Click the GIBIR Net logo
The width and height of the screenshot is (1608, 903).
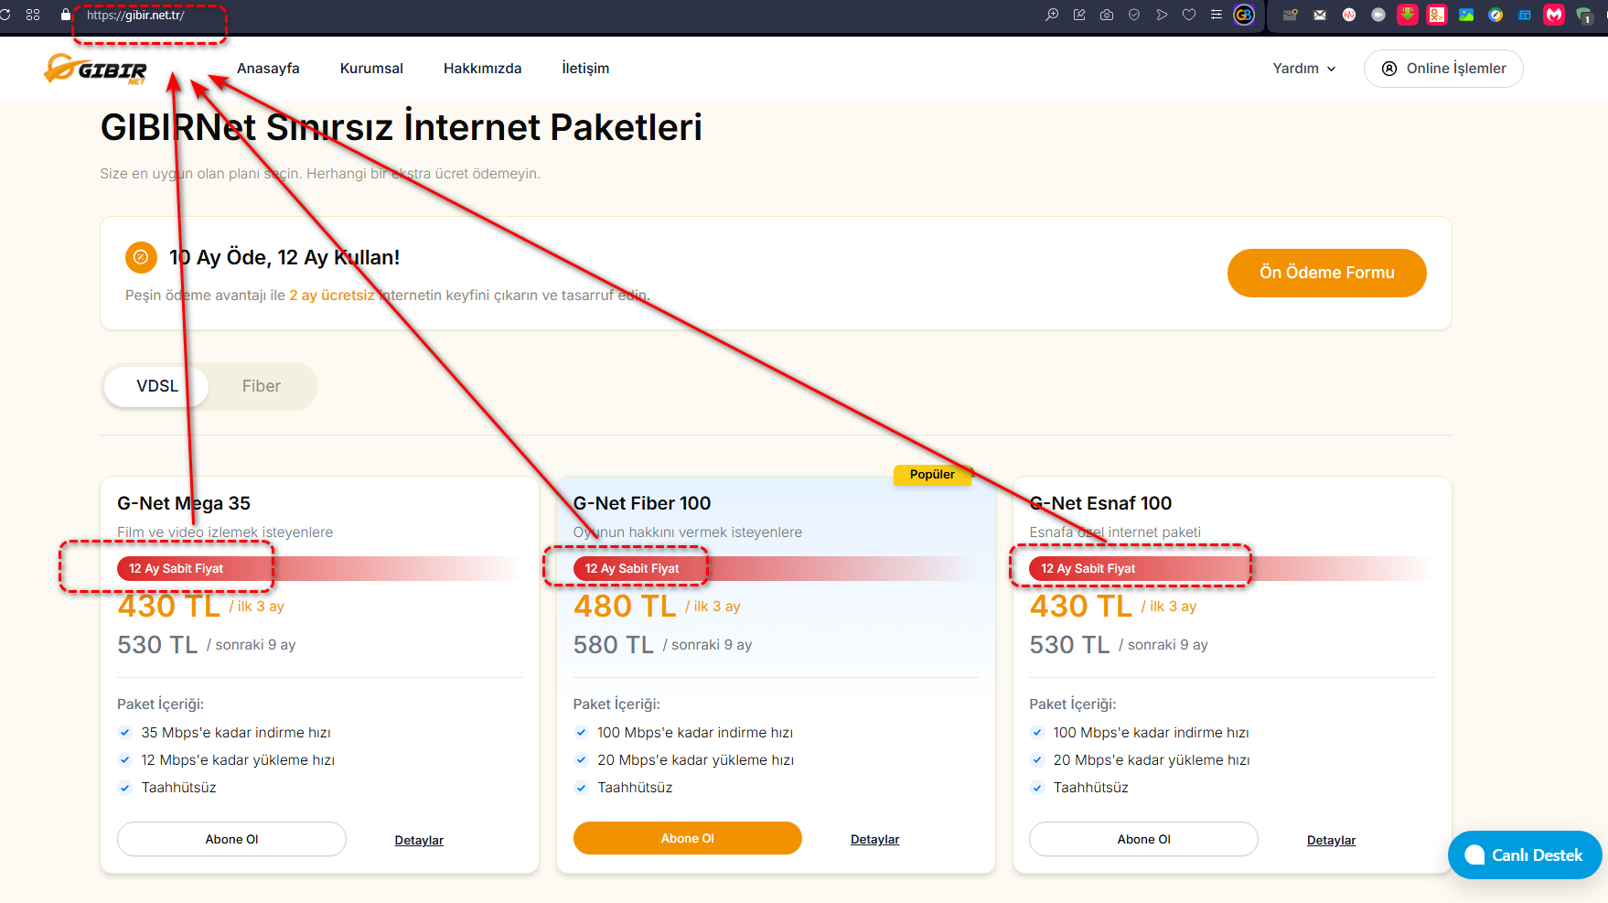click(96, 69)
